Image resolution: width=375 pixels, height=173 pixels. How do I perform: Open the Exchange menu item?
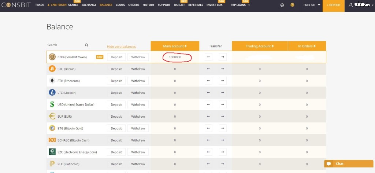click(89, 5)
